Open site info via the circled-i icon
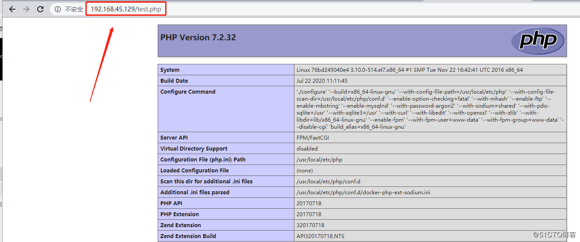 (x=57, y=9)
